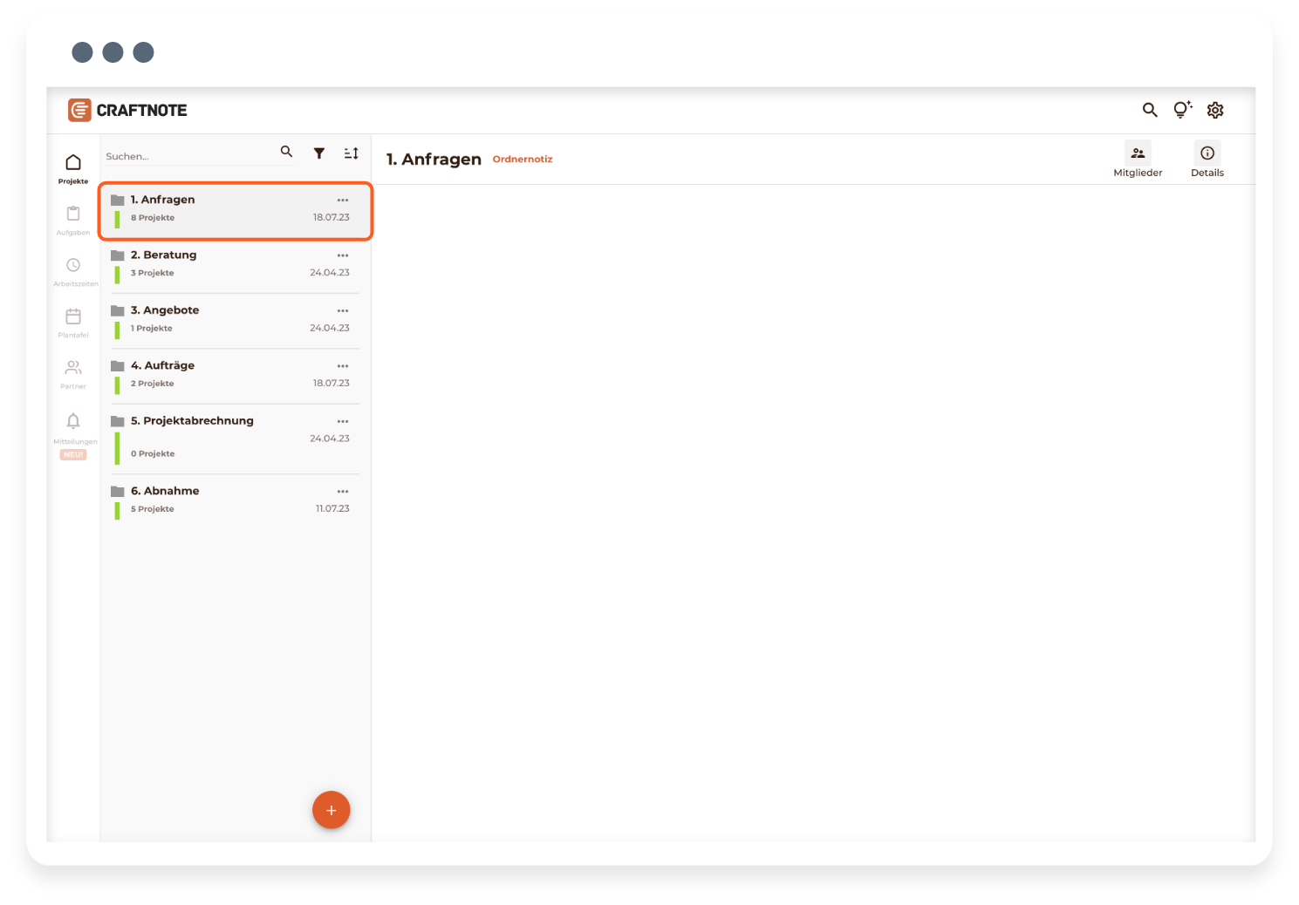
Task: Open sort options in project list
Action: click(x=351, y=153)
